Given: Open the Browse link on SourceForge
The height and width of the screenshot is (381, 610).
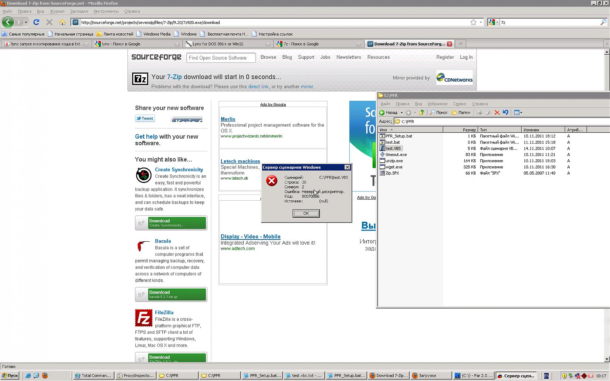Looking at the screenshot, I should (x=268, y=57).
